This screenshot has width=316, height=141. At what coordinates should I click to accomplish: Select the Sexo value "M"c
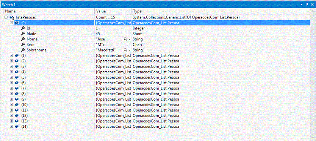100,44
